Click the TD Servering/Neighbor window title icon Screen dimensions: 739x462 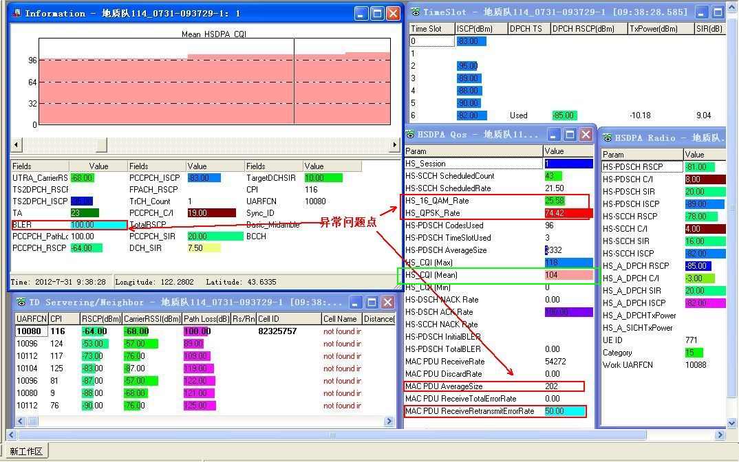click(21, 302)
